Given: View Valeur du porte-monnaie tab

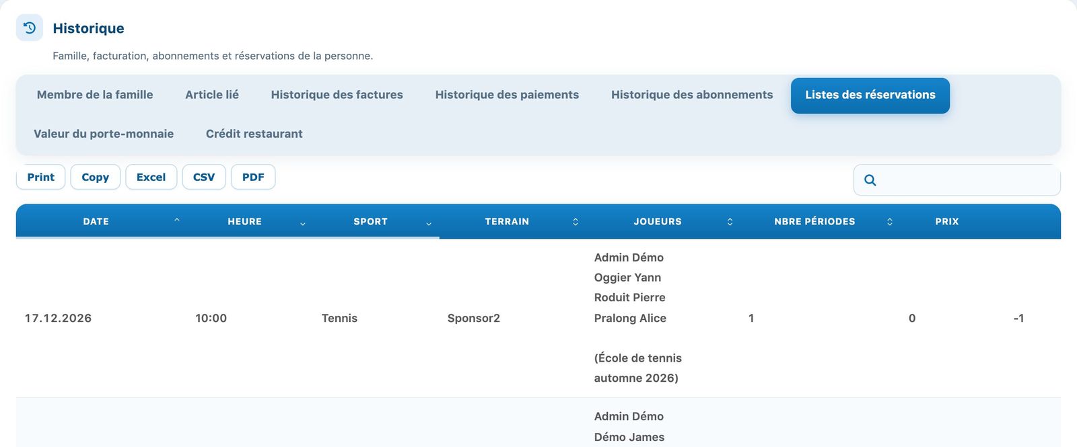Looking at the screenshot, I should coord(104,134).
